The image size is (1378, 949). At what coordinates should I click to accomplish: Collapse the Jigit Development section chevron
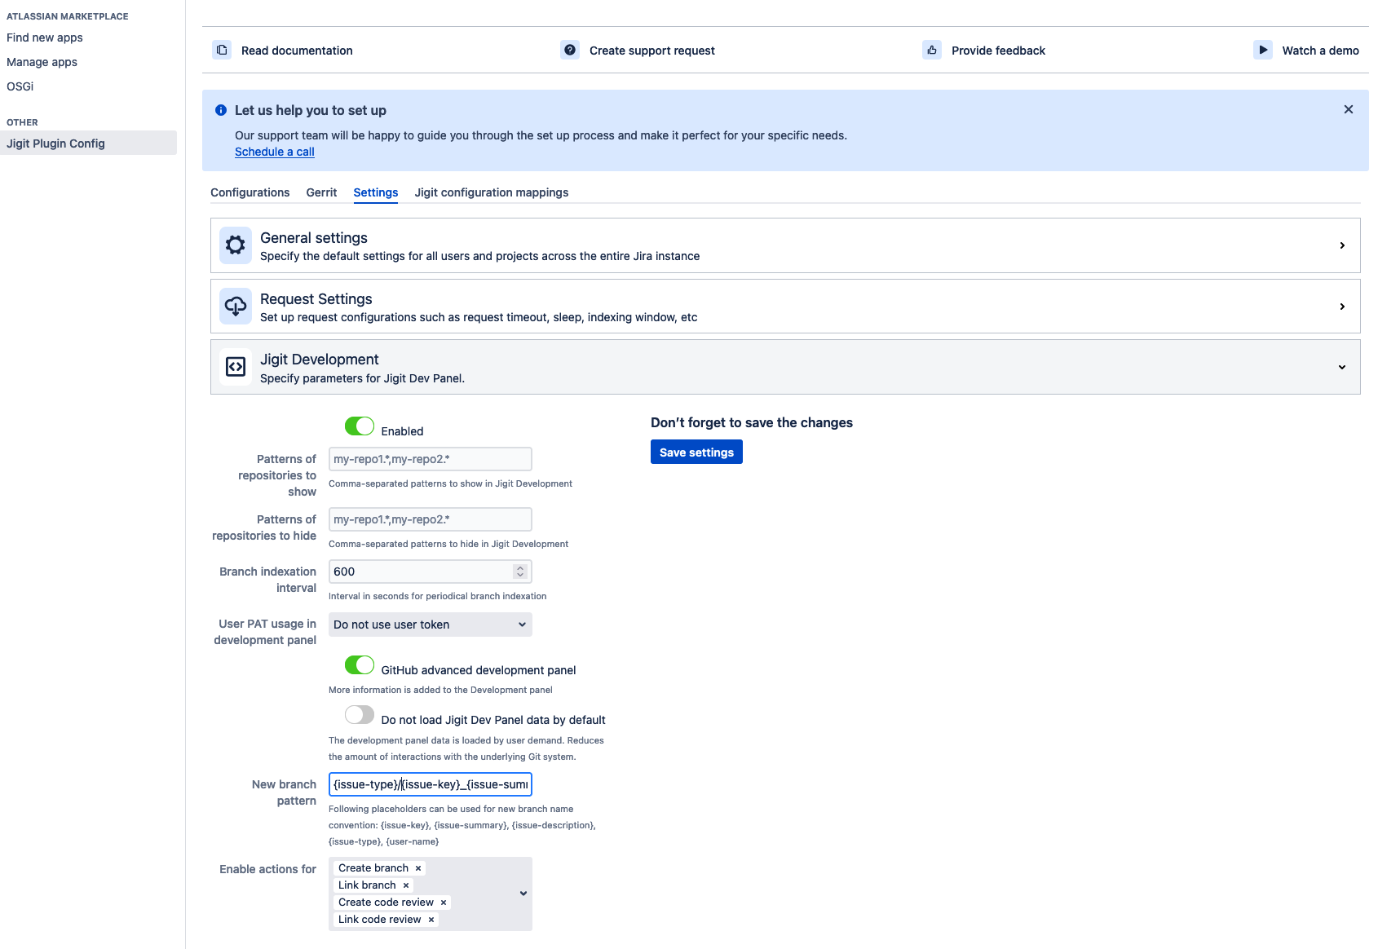click(1342, 367)
